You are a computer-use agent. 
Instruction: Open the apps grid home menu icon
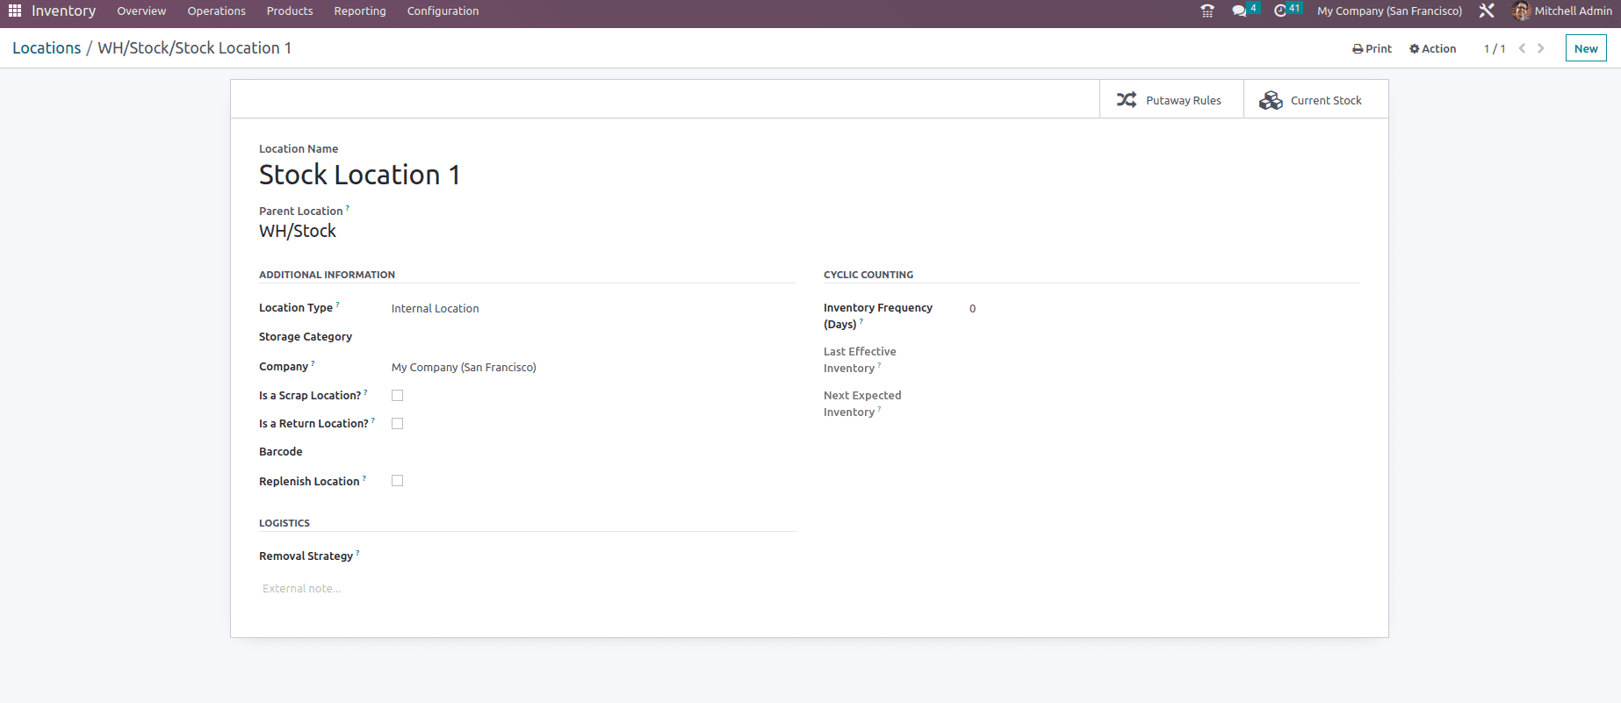(15, 11)
